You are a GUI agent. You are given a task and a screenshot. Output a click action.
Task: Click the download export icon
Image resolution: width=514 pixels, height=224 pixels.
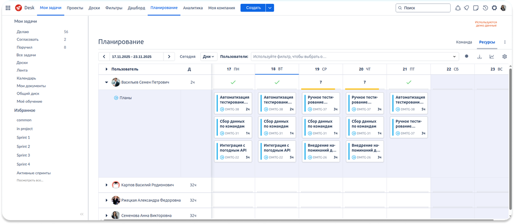(x=480, y=56)
